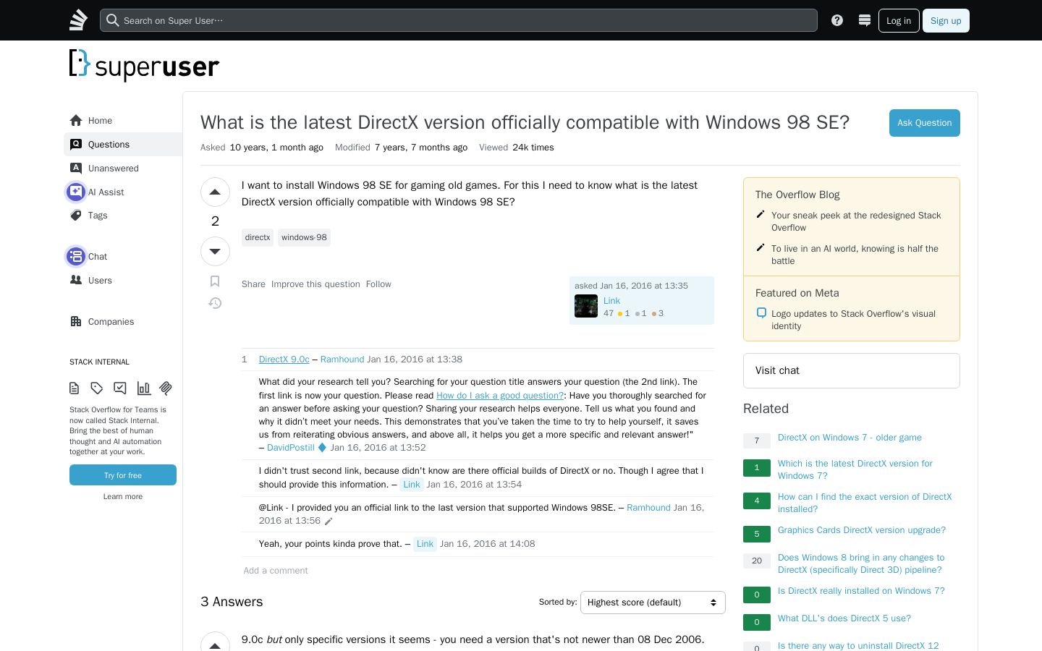Downvote the question

(215, 252)
